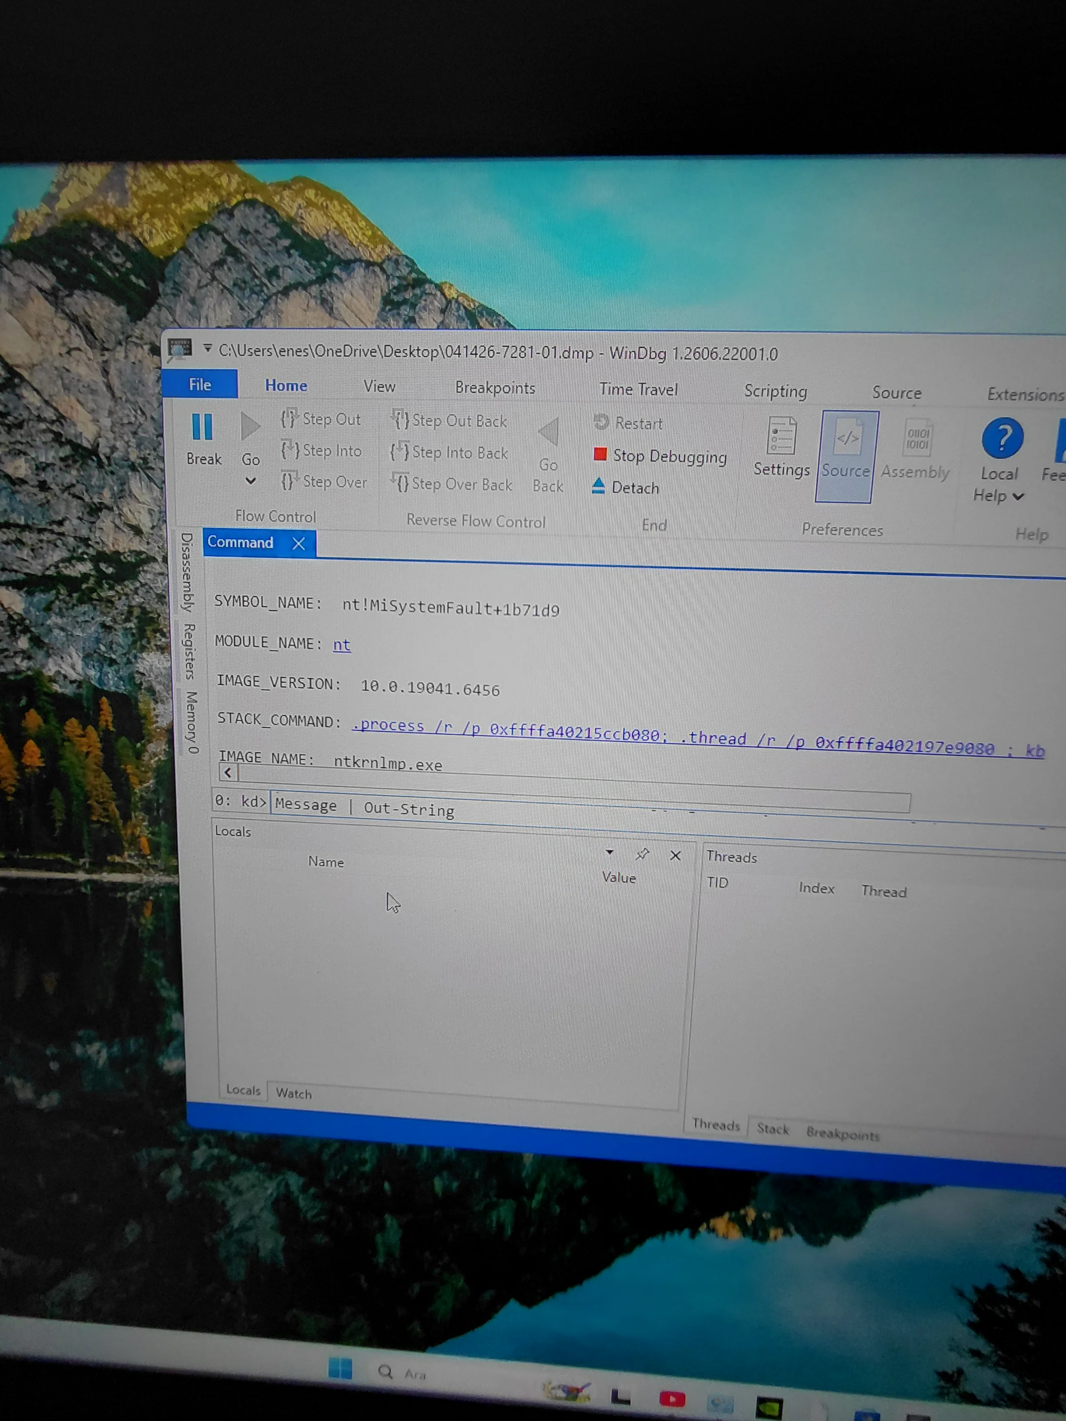The width and height of the screenshot is (1066, 1421).
Task: Switch to the Watch bottom tab
Action: [293, 1093]
